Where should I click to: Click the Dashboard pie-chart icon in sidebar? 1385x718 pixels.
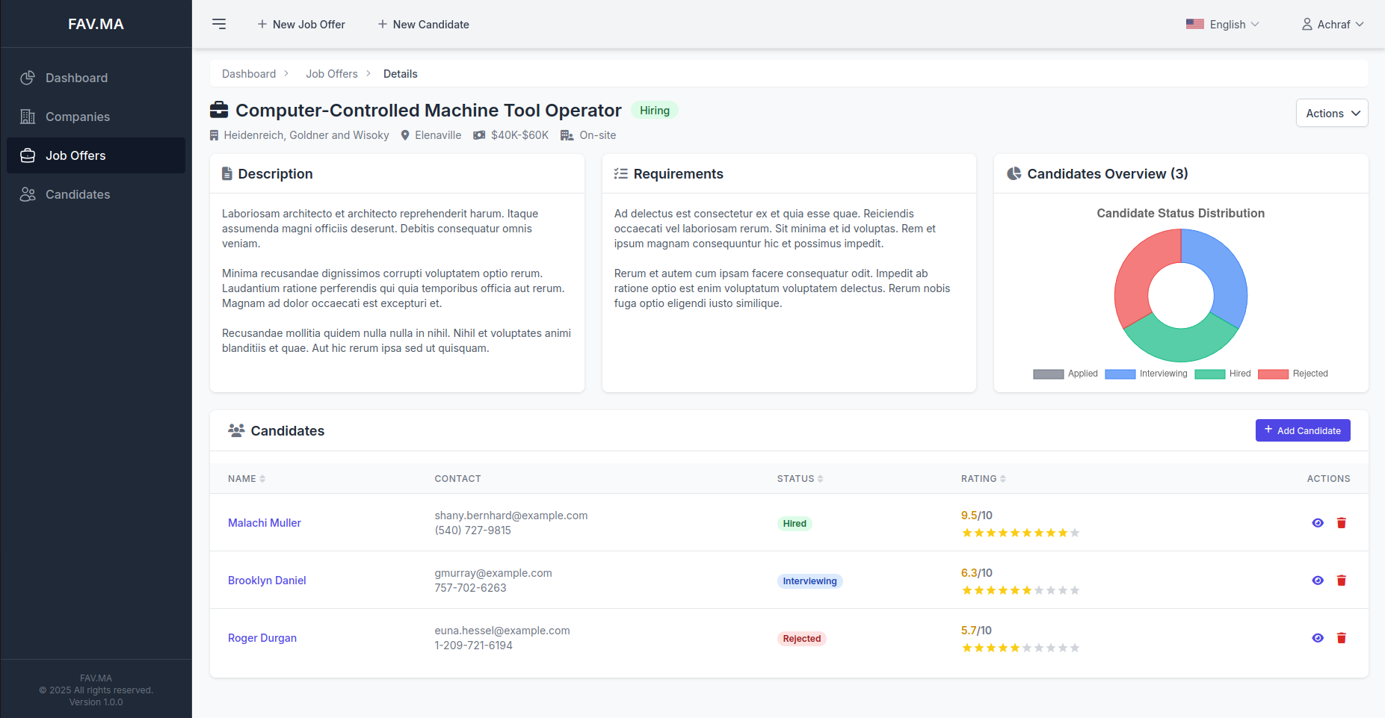click(x=28, y=78)
